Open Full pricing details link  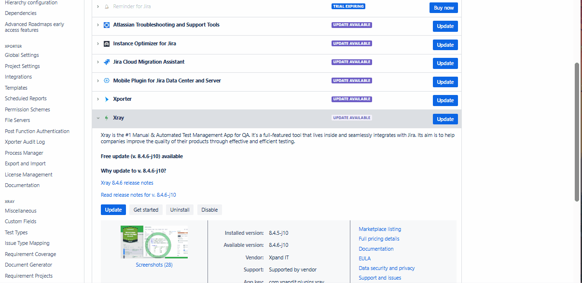tap(379, 239)
